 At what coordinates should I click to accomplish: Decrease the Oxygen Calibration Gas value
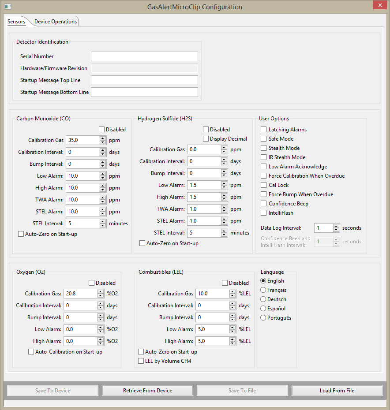pos(101,296)
